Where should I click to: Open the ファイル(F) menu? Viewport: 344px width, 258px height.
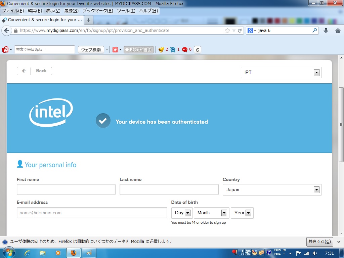(13, 11)
